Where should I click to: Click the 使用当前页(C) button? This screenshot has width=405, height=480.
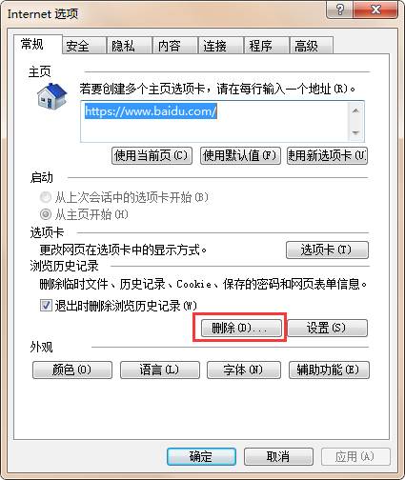[152, 155]
